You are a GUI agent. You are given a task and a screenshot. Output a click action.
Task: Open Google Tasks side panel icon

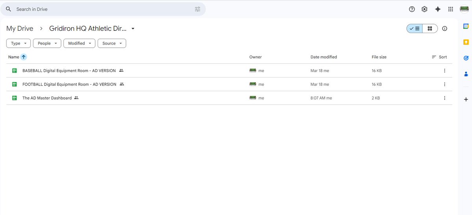466,58
